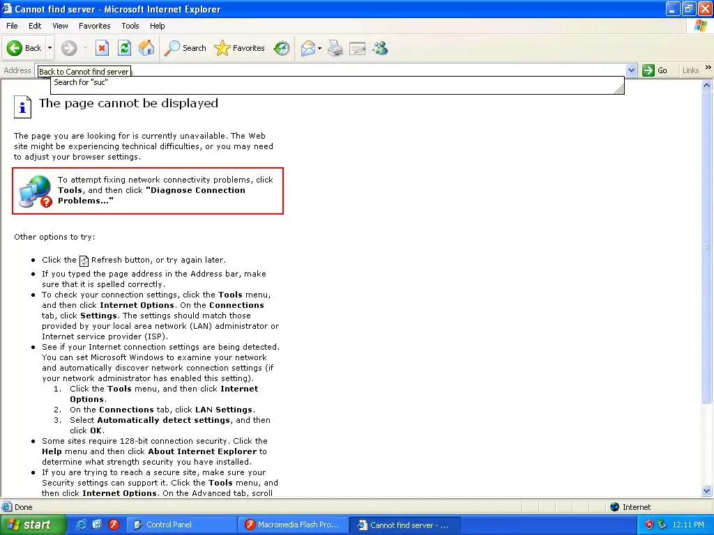Expand the Mail dropdown arrow
Image resolution: width=714 pixels, height=535 pixels.
319,48
